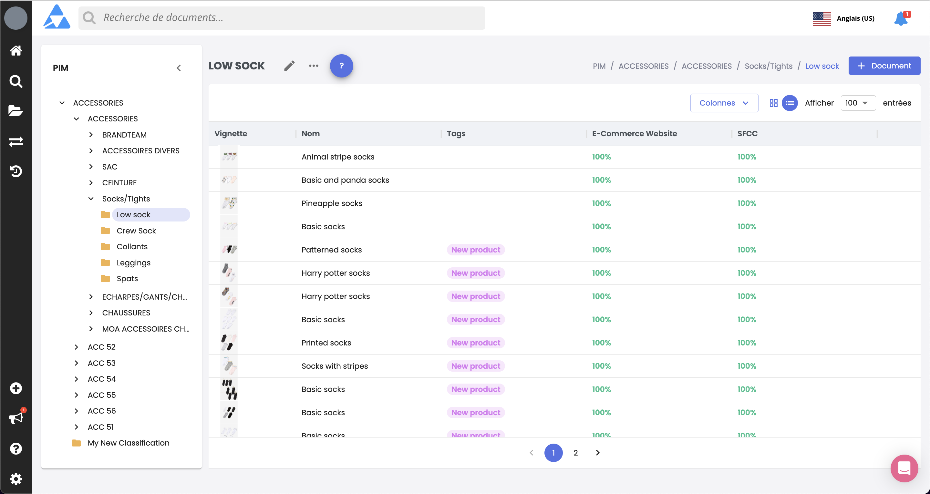Click the US flag language icon

click(821, 18)
